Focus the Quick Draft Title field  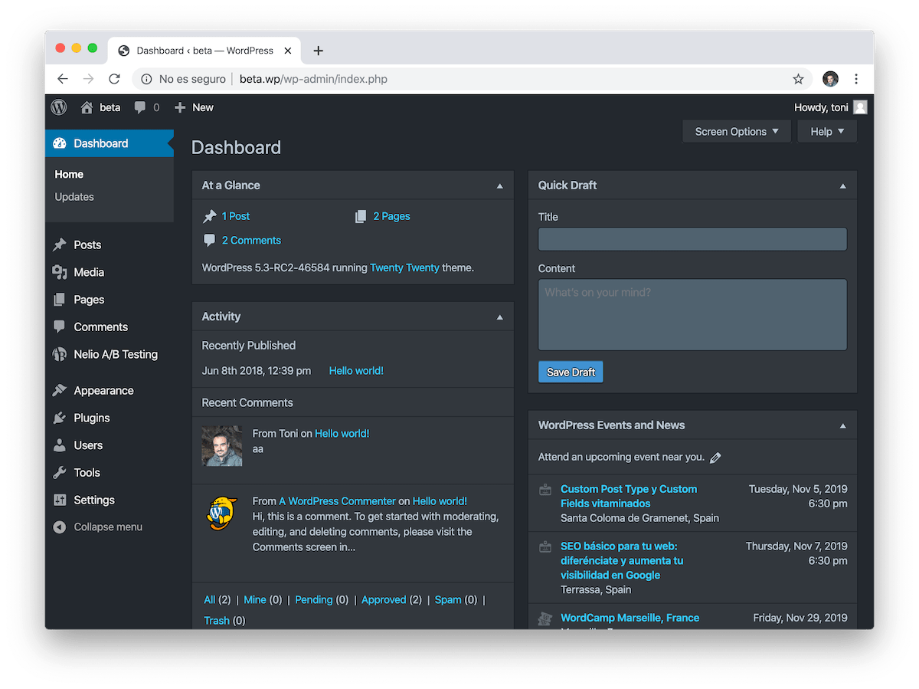coord(692,239)
